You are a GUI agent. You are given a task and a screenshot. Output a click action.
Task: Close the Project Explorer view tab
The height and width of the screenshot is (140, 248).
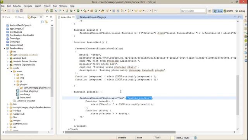pyautogui.click(x=41, y=17)
